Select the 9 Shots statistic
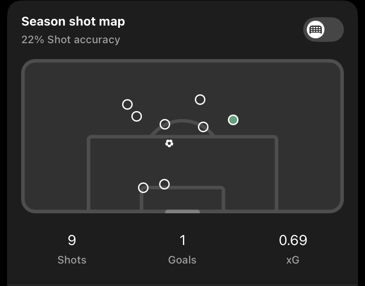Screen dimensions: 365x286 point(72,248)
